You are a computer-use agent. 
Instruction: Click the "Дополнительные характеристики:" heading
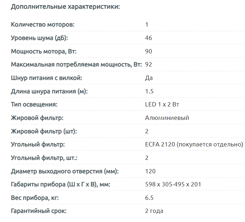[65, 7]
